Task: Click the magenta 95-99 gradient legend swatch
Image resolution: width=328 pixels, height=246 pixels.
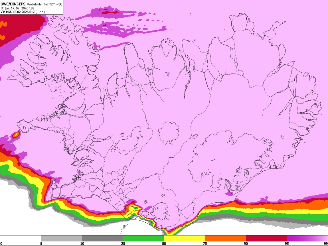Action: pos(307,239)
